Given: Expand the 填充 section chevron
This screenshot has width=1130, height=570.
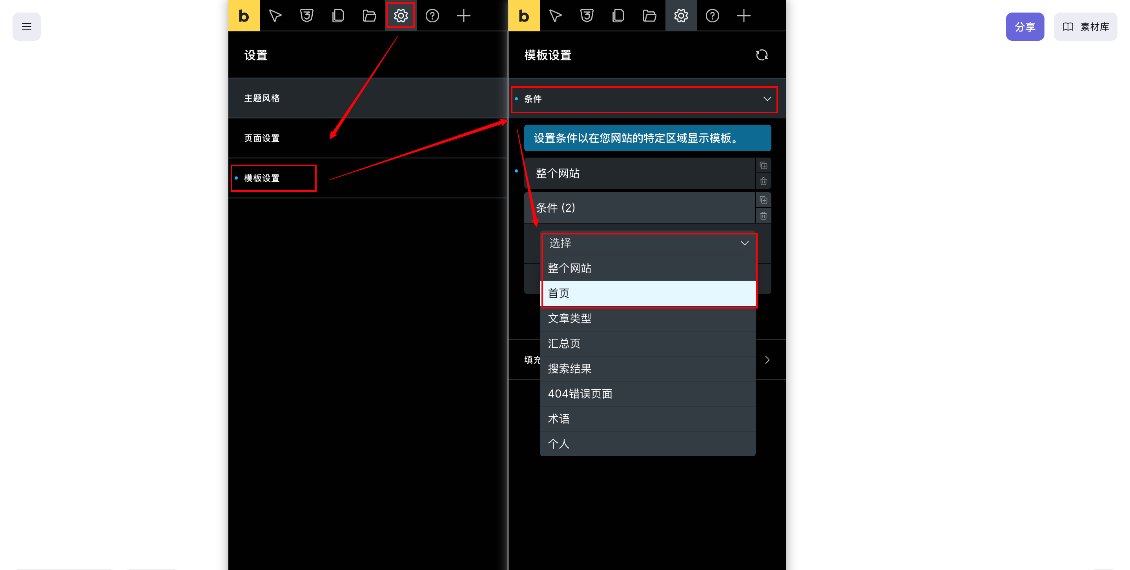Looking at the screenshot, I should 767,360.
